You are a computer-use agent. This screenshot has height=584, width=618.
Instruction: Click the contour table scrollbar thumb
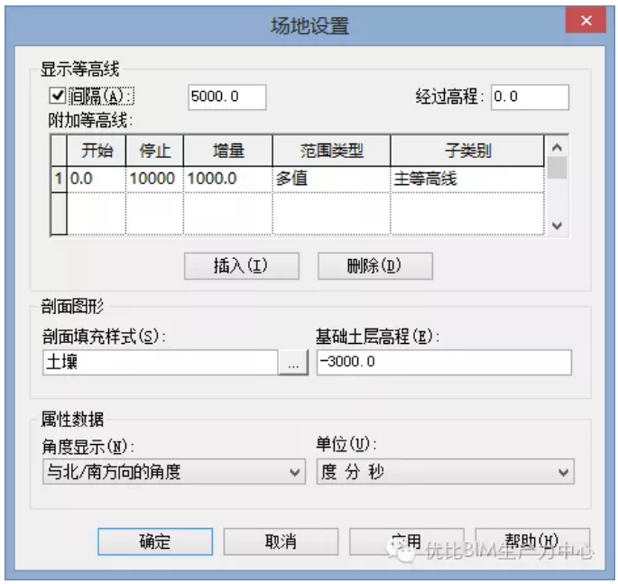[557, 168]
